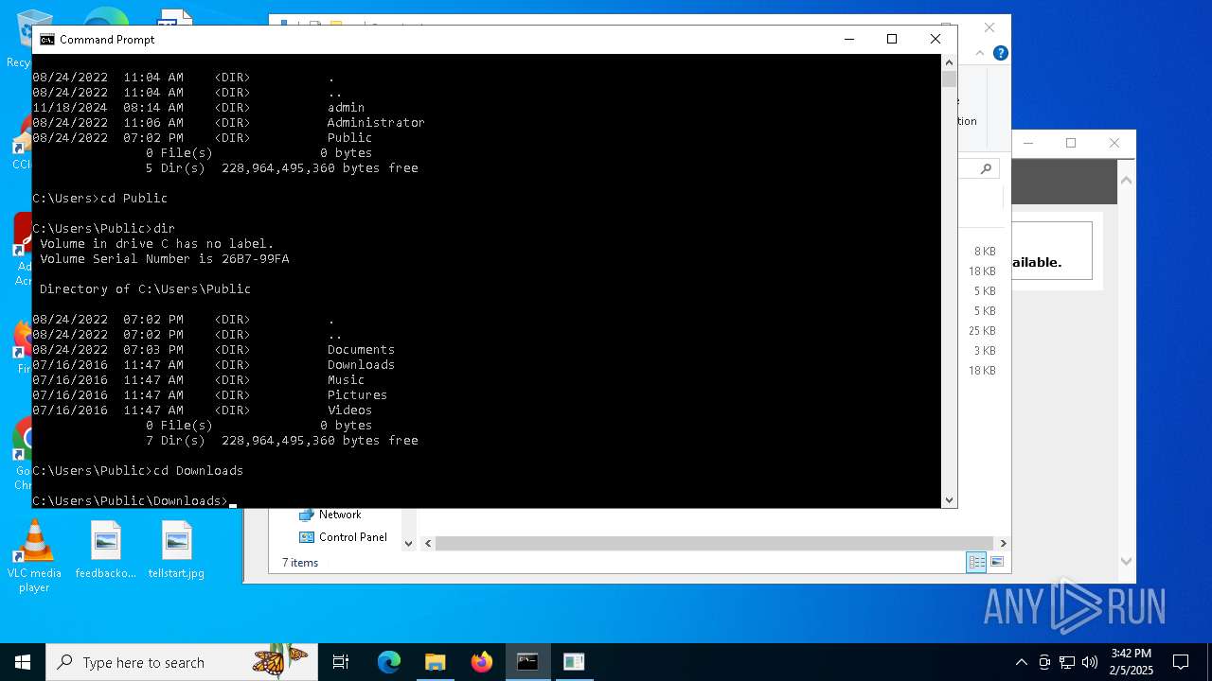Select the Google Chrome desktop shortcut
Screen dimensions: 1212x681
[x=21, y=454]
